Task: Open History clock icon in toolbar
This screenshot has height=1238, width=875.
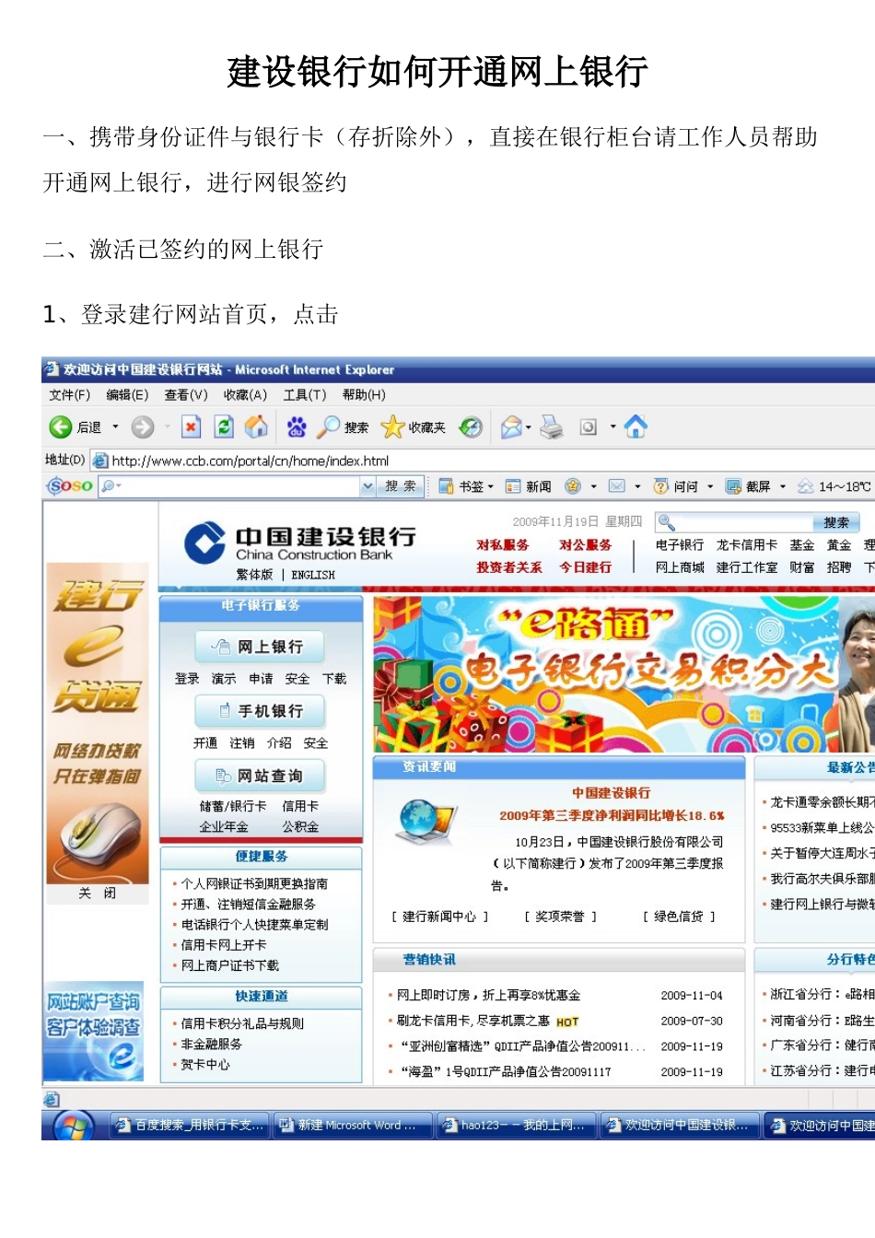Action: 471,426
